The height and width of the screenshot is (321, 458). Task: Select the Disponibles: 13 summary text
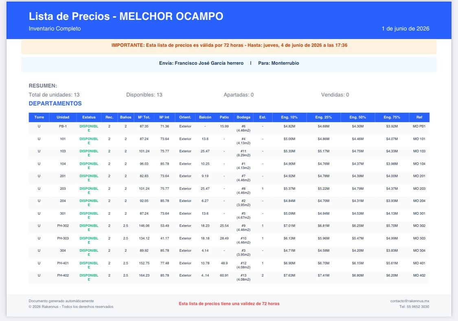(x=144, y=95)
